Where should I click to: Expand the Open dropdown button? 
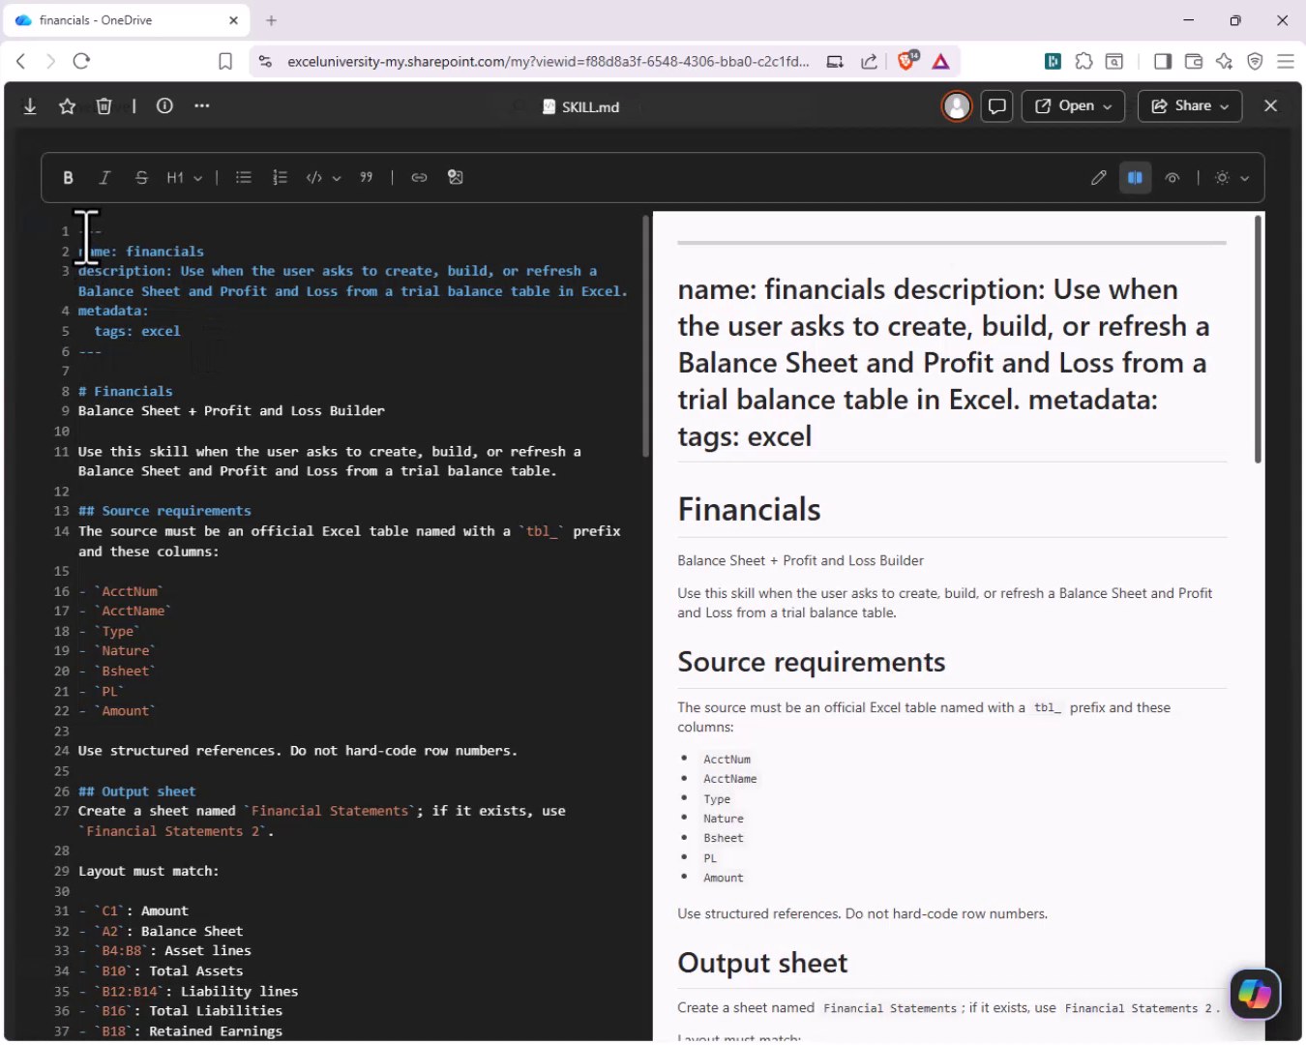click(1073, 106)
